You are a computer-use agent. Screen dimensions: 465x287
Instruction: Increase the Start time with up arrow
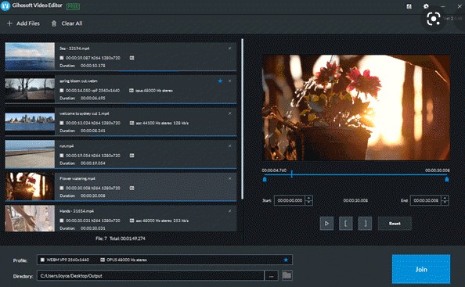[x=309, y=198]
